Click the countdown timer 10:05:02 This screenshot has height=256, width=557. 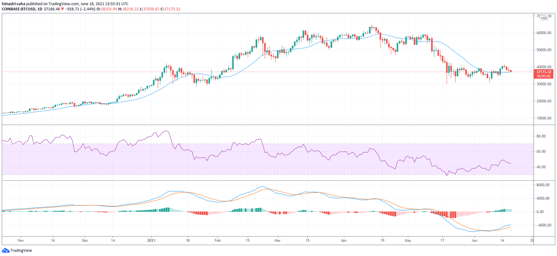click(543, 76)
